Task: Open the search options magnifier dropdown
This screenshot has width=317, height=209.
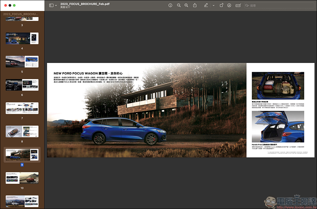Action: [247, 5]
